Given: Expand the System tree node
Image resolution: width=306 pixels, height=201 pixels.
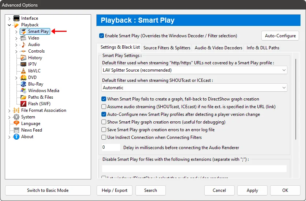Looking at the screenshot, I should coord(9,117).
